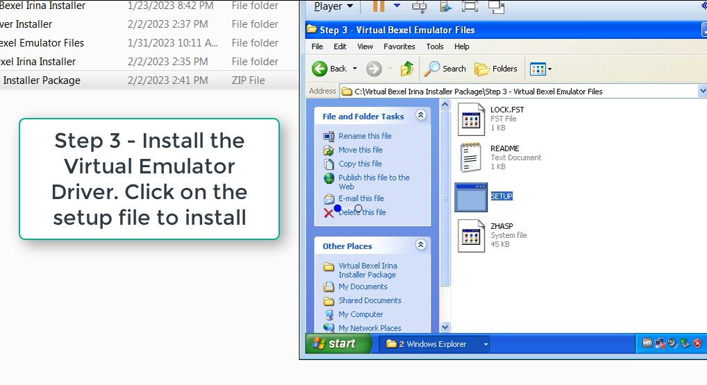Open the File menu in Explorer

(x=317, y=46)
